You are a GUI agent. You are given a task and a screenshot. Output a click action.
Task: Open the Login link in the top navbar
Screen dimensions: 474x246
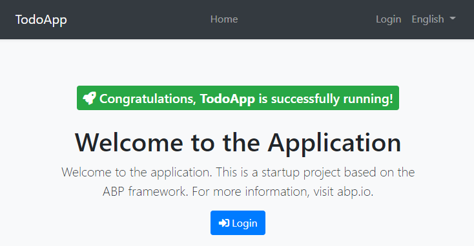click(x=389, y=19)
